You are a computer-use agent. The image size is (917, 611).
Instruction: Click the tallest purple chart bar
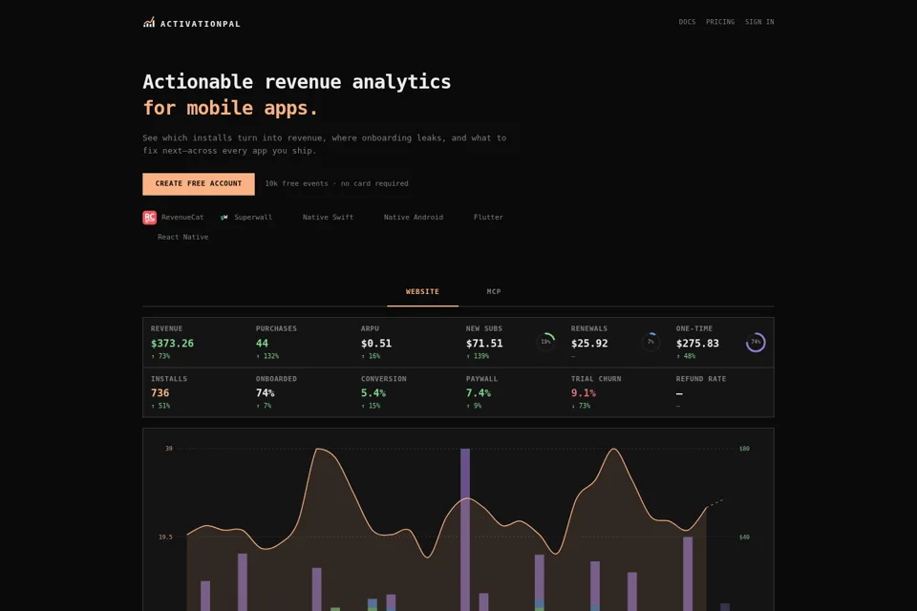465,530
